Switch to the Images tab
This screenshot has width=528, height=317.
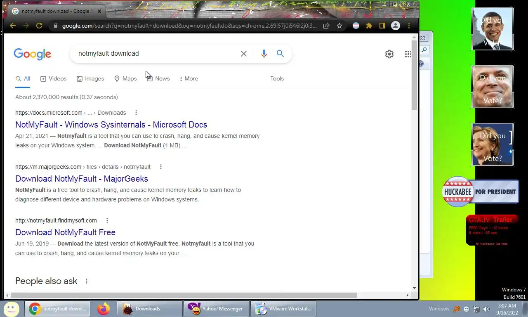pos(90,78)
